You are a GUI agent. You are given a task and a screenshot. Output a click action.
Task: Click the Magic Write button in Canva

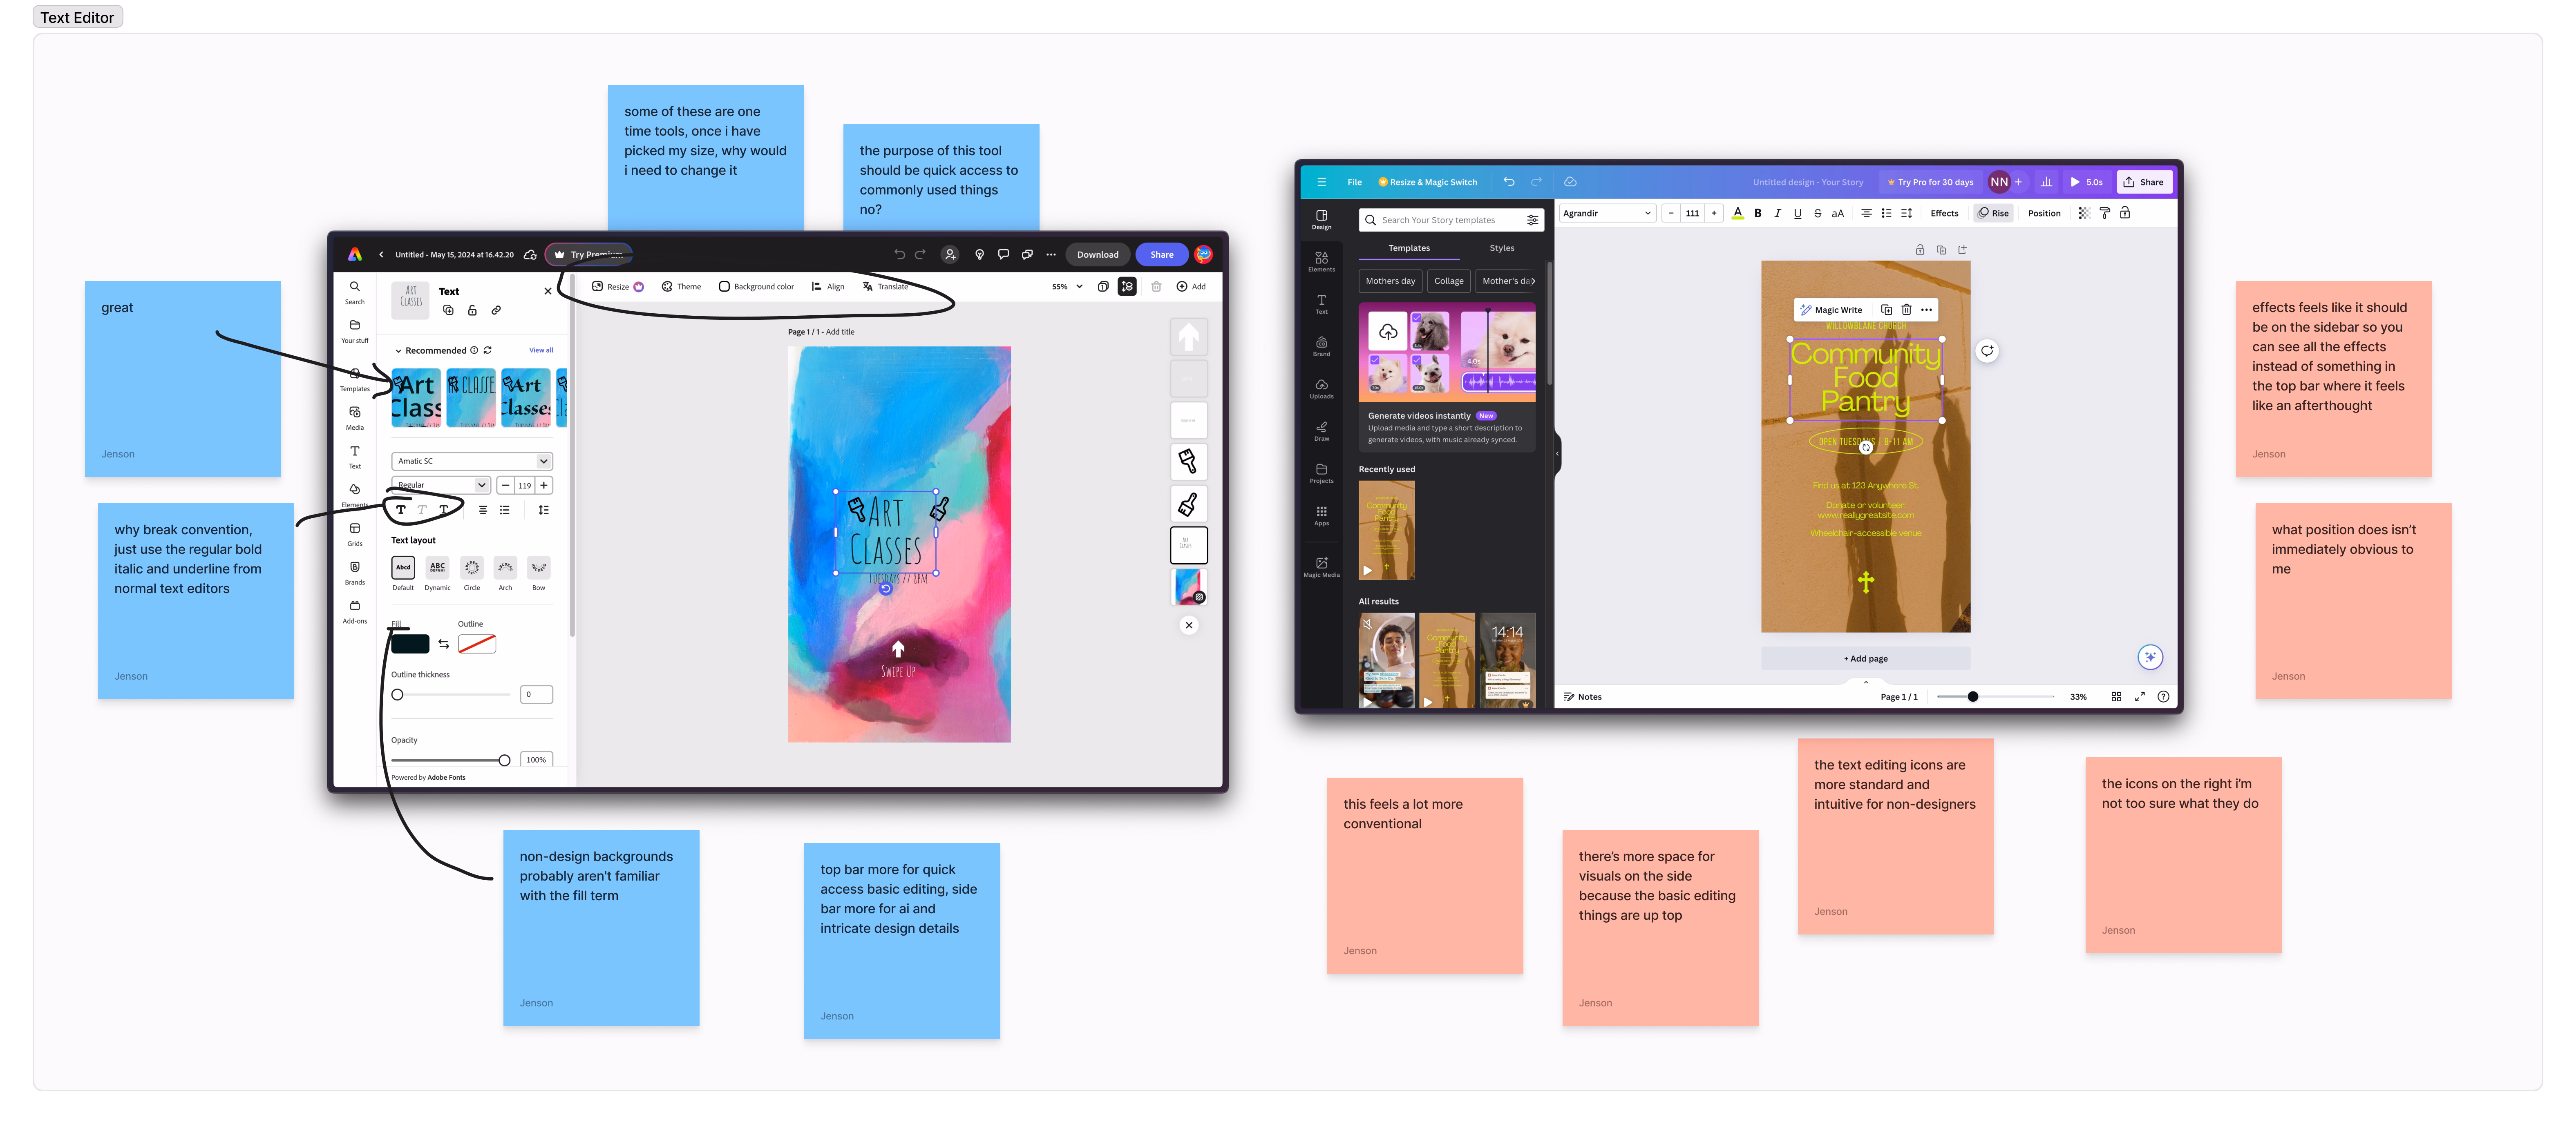(1831, 310)
